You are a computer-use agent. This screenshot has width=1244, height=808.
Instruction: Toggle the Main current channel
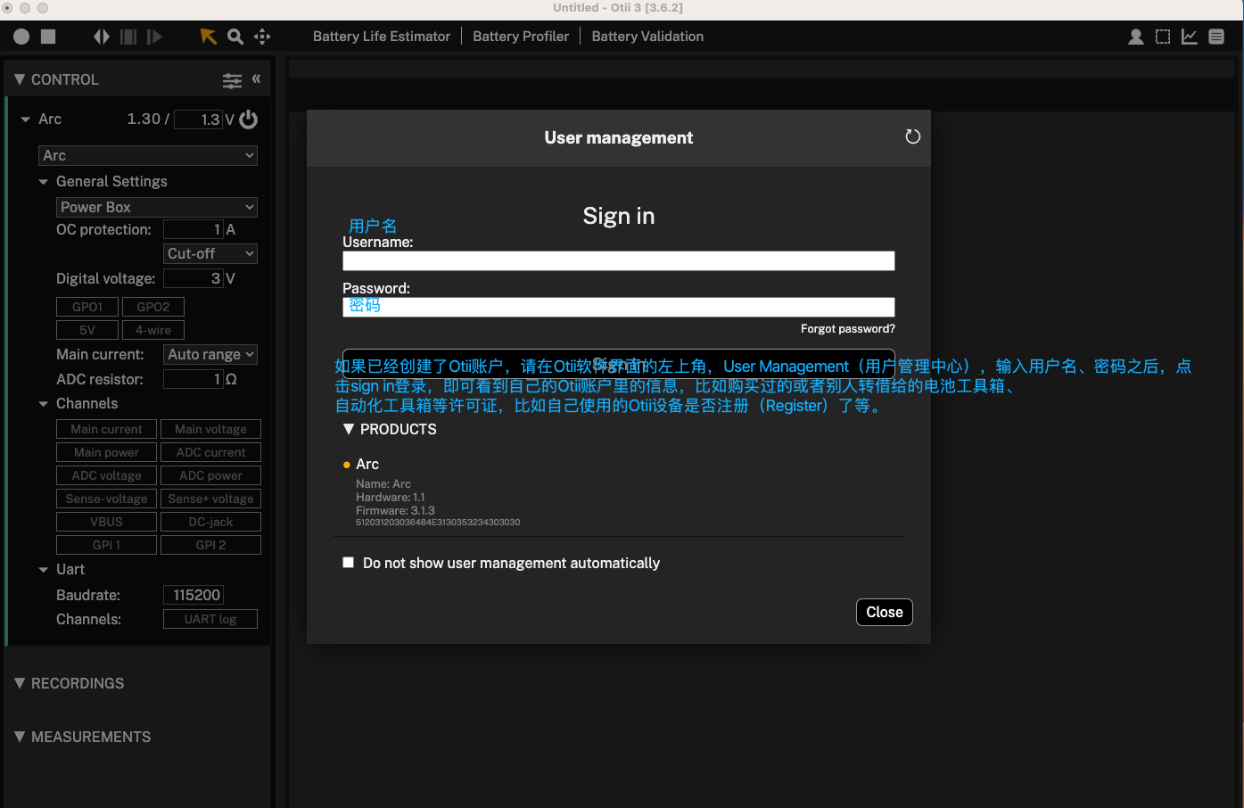106,429
